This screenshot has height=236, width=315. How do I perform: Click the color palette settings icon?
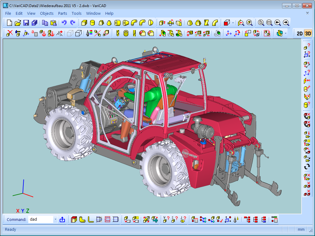(x=89, y=33)
